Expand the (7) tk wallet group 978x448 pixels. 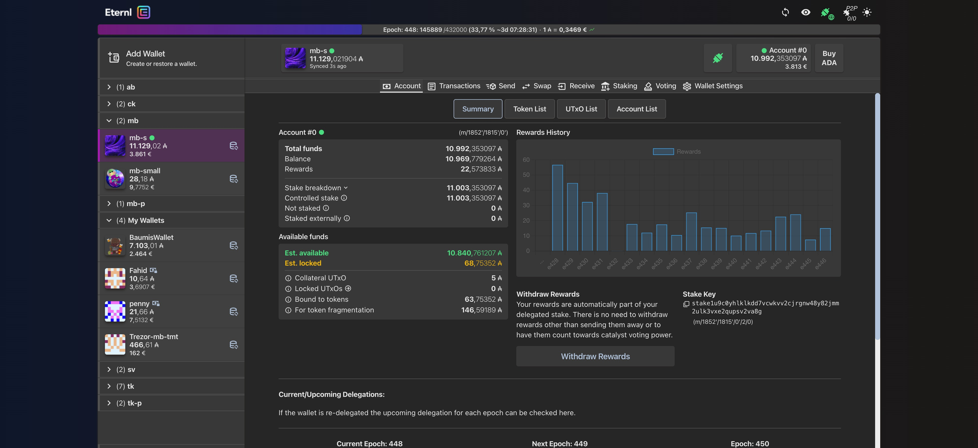click(109, 386)
